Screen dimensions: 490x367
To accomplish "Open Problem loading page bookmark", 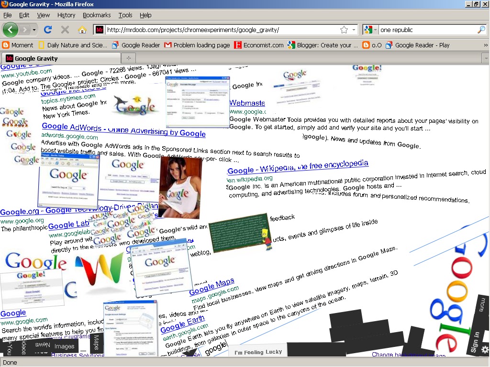I will click(197, 45).
